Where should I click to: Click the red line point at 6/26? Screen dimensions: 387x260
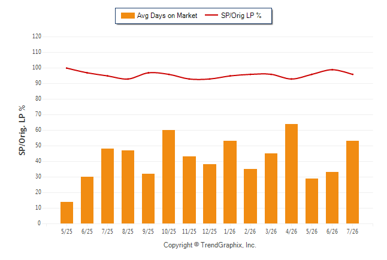click(x=332, y=69)
